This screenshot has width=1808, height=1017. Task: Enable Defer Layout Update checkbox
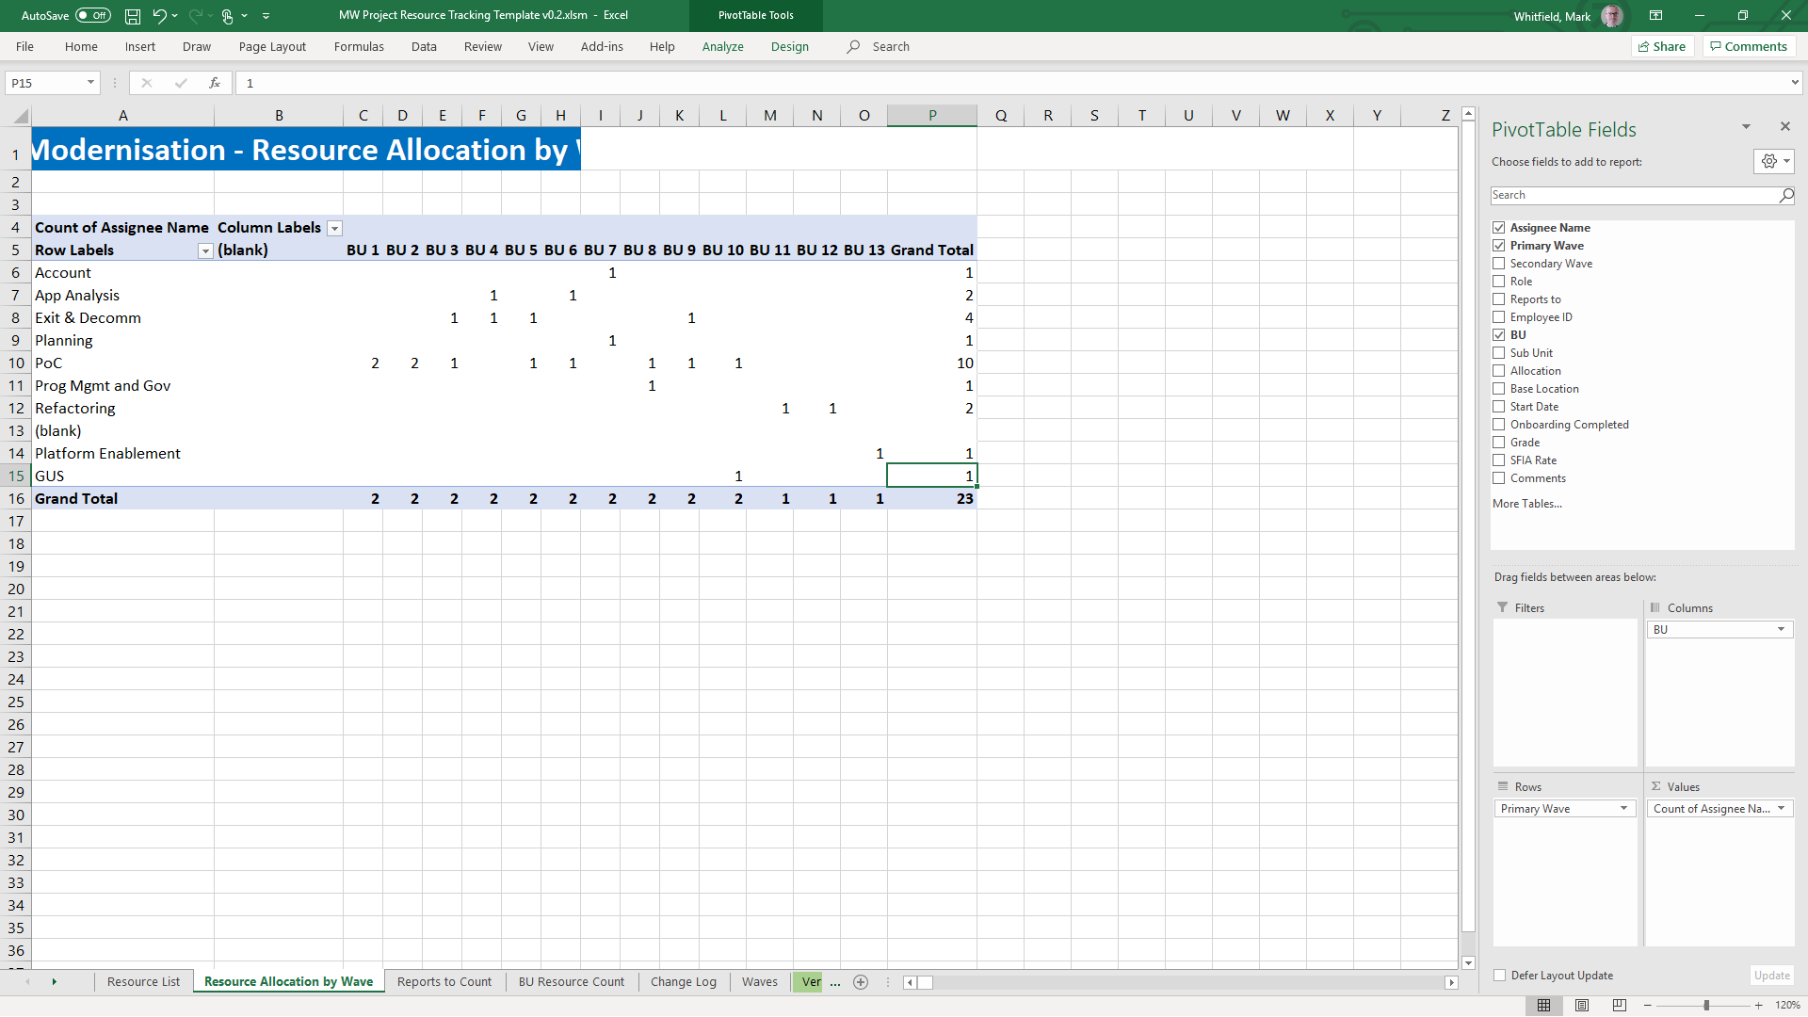pyautogui.click(x=1500, y=976)
